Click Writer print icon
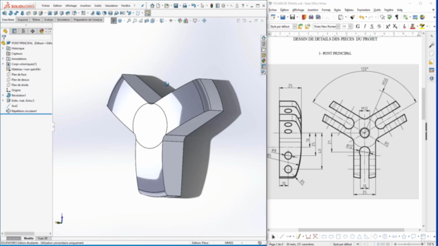Viewport: 438px width, 246px height. [x=311, y=17]
